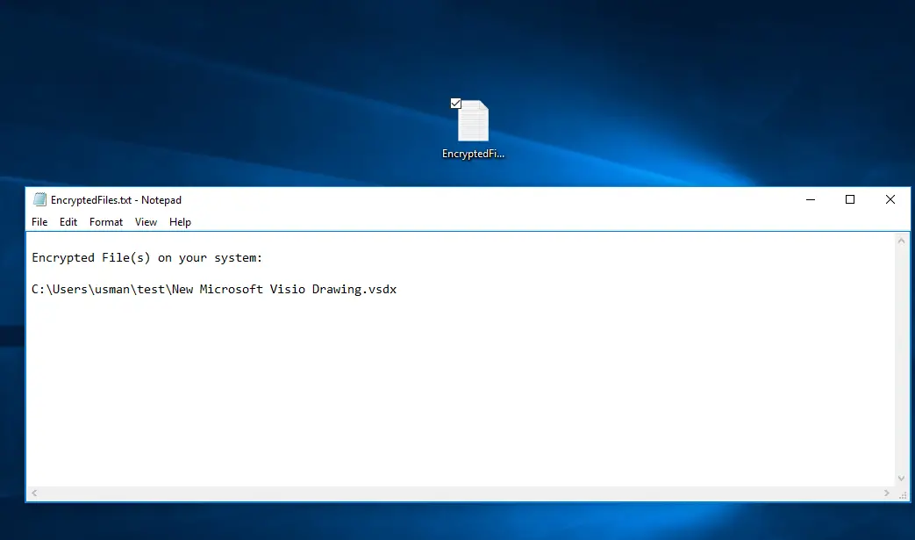Image resolution: width=915 pixels, height=540 pixels.
Task: Click the horizontal scrollbar right arrow
Action: (887, 493)
